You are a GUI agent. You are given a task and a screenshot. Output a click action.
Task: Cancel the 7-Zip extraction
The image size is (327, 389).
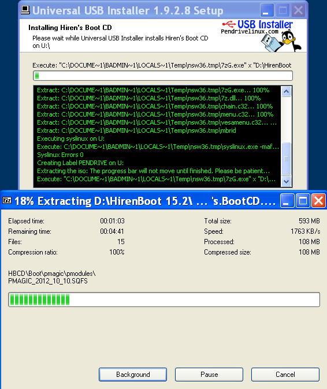tap(285, 375)
